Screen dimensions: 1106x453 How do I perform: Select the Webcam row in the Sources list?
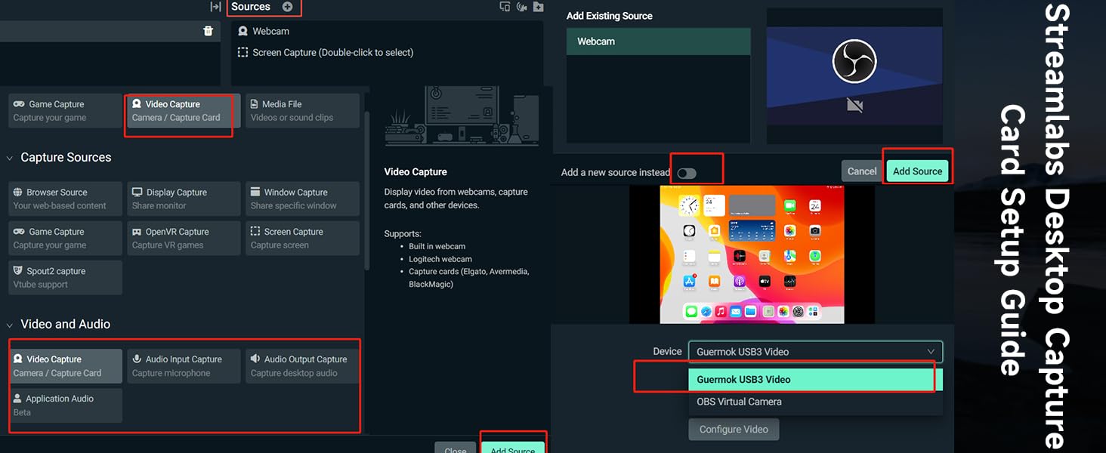point(387,31)
